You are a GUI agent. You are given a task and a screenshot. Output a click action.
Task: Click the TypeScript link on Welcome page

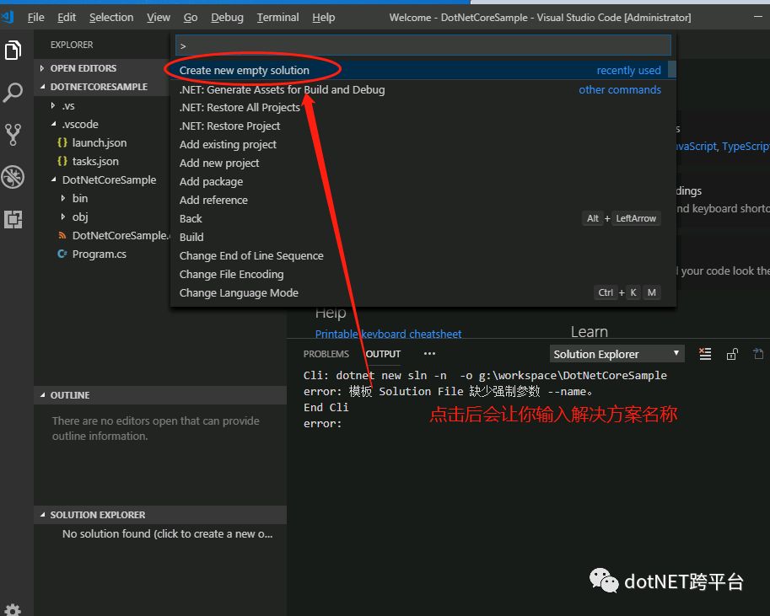click(x=746, y=147)
